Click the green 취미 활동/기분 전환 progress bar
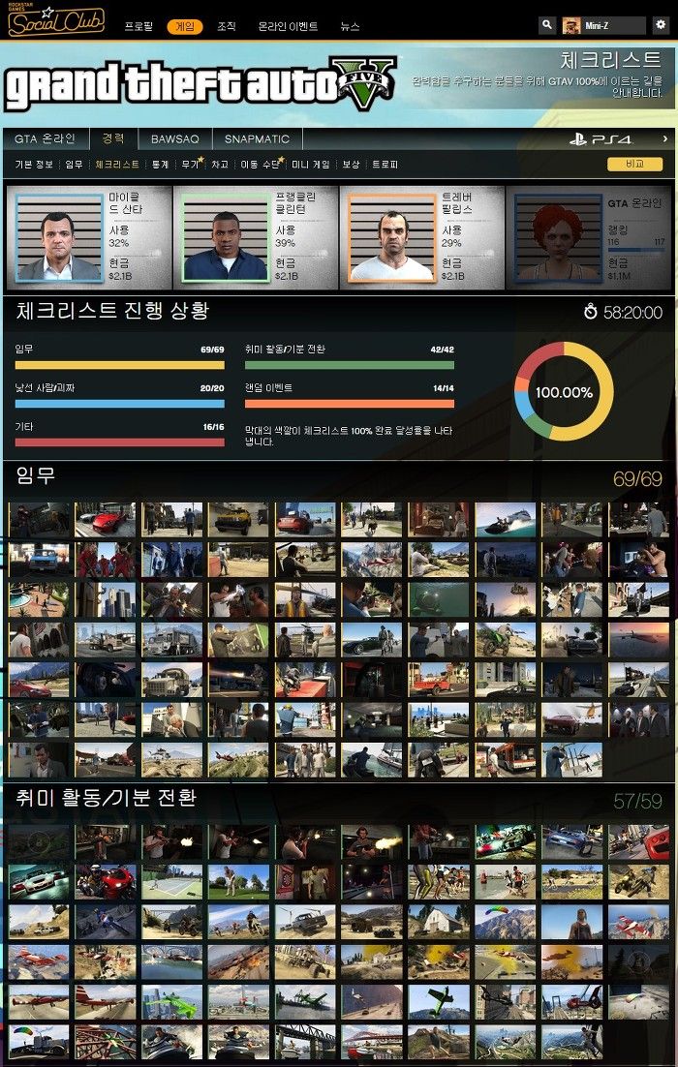678x1067 pixels. [350, 365]
